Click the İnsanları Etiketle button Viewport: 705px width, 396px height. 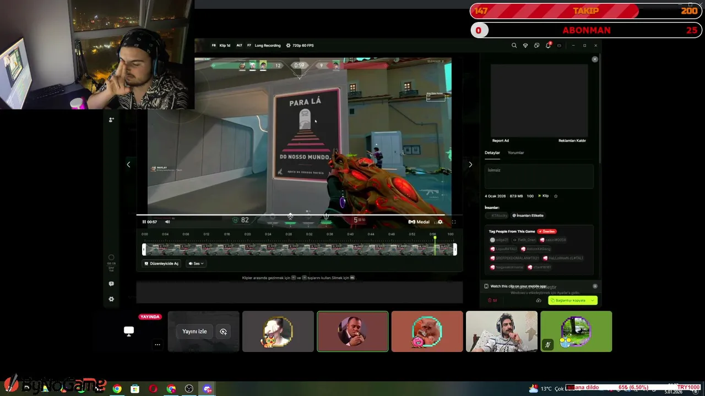pyautogui.click(x=528, y=216)
